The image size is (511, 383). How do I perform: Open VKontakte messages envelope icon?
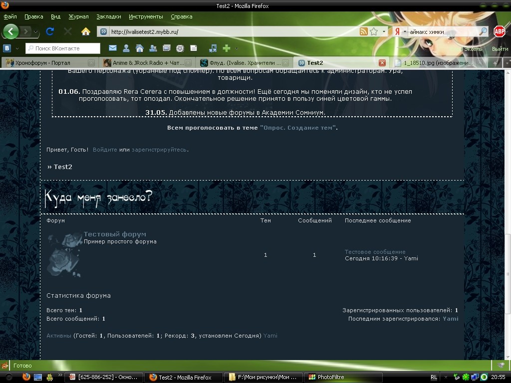(x=113, y=48)
